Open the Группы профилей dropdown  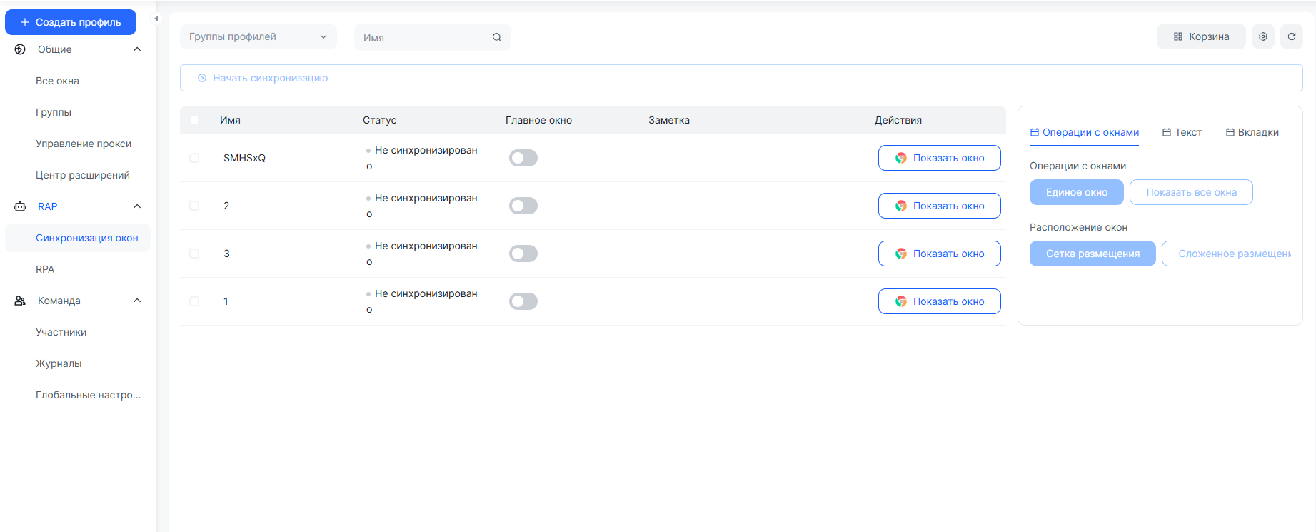[258, 36]
